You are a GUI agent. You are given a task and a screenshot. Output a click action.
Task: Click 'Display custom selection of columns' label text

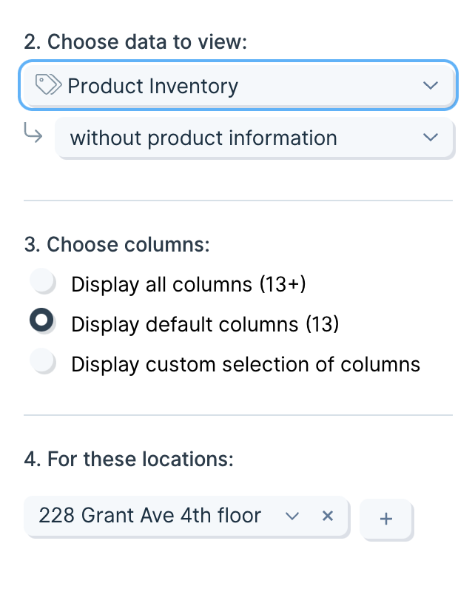pos(246,364)
